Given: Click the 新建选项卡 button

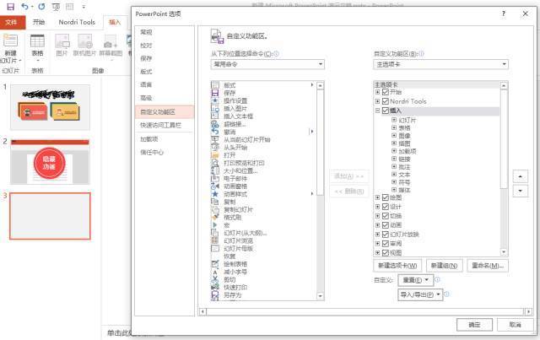Looking at the screenshot, I should 397,266.
